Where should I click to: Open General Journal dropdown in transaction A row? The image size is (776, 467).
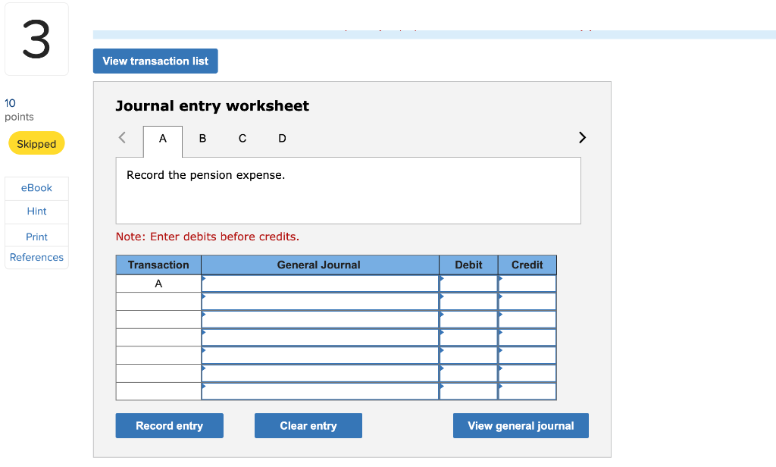point(320,284)
